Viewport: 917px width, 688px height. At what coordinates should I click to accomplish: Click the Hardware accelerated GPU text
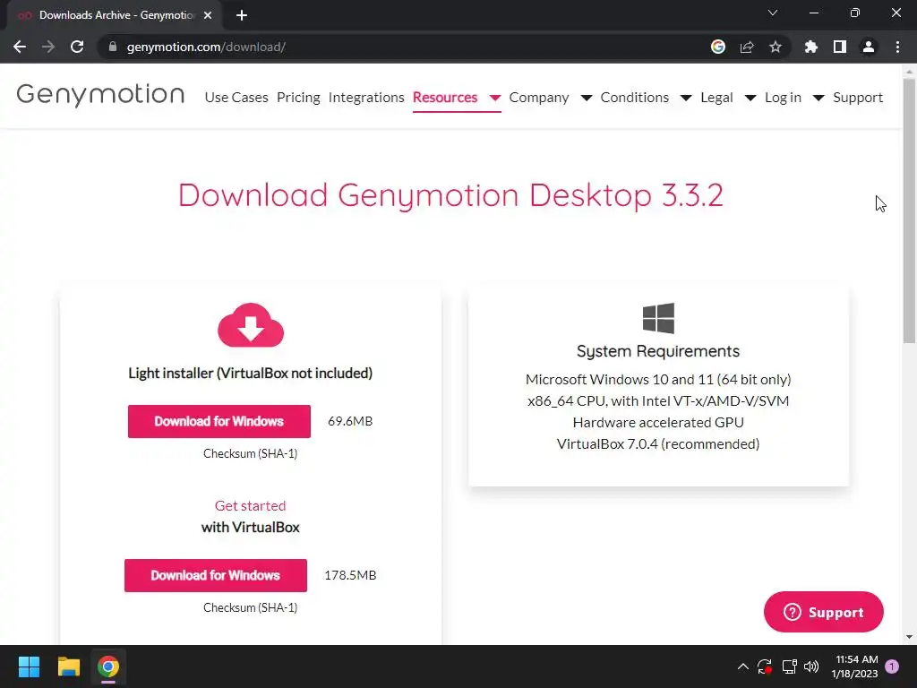(x=658, y=423)
